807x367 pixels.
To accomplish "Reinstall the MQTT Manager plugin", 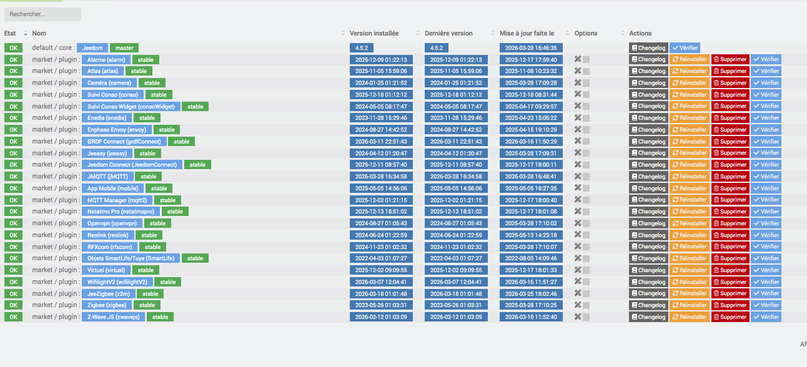I will click(x=690, y=200).
